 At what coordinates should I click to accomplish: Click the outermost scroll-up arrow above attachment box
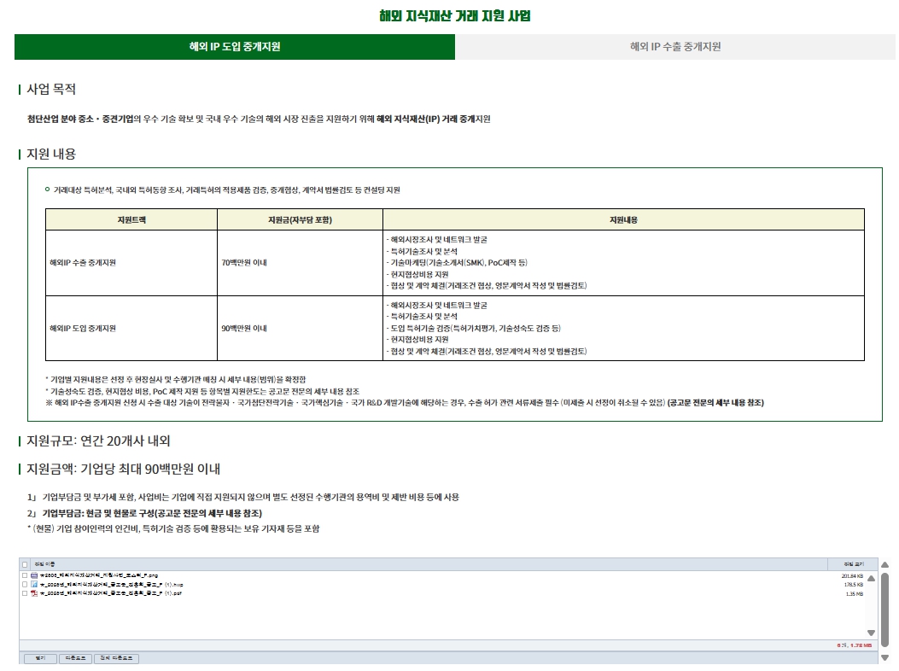pos(885,564)
